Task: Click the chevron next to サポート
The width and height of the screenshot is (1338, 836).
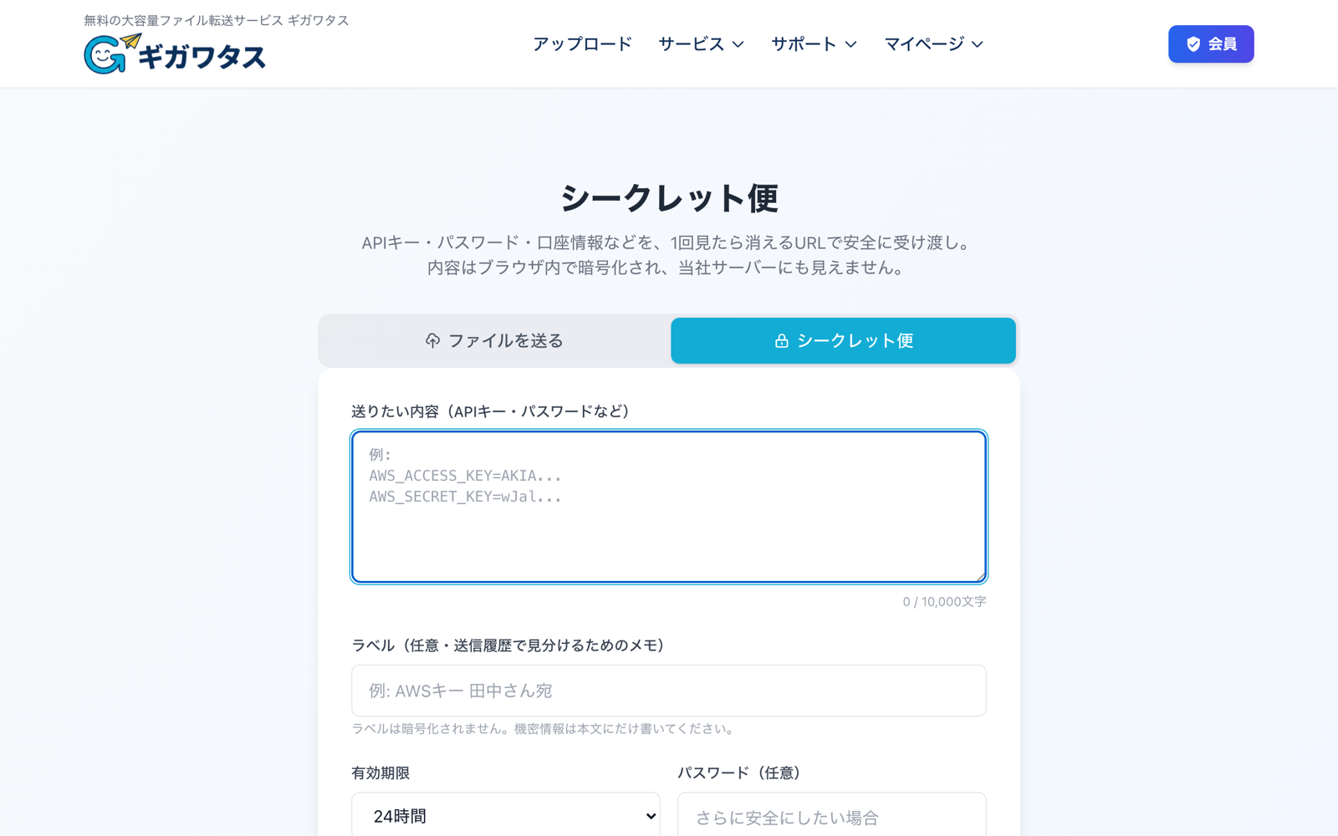Action: (850, 44)
